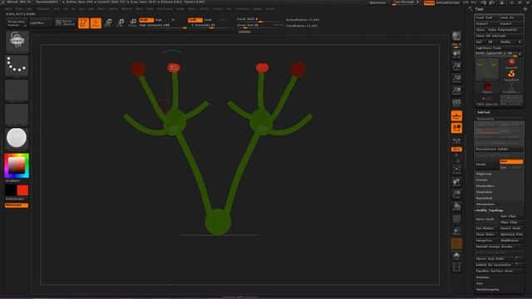This screenshot has width=532, height=299.
Task: Expand the Crease subsection
Action: coord(482,179)
